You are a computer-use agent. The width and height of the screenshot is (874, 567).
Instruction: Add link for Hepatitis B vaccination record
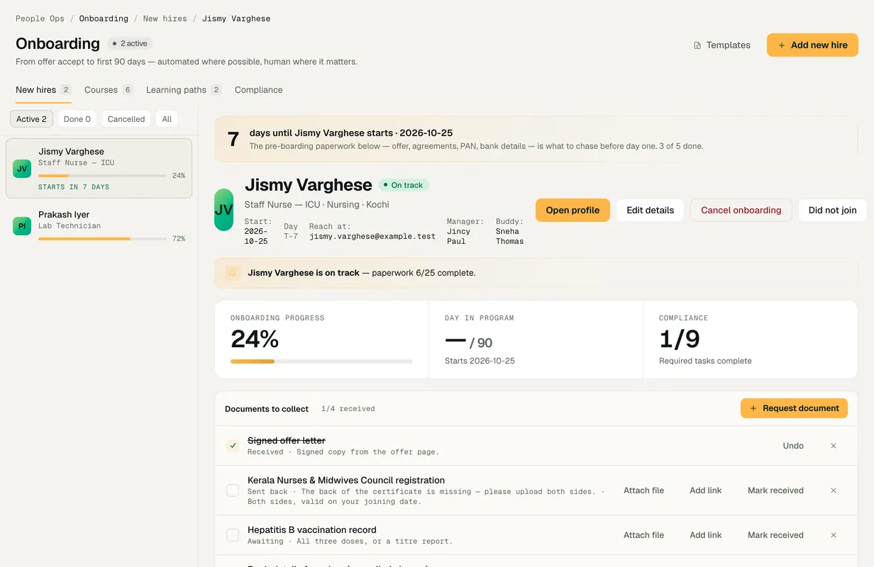(x=706, y=535)
